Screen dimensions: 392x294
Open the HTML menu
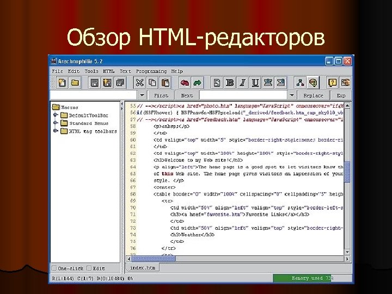(109, 71)
